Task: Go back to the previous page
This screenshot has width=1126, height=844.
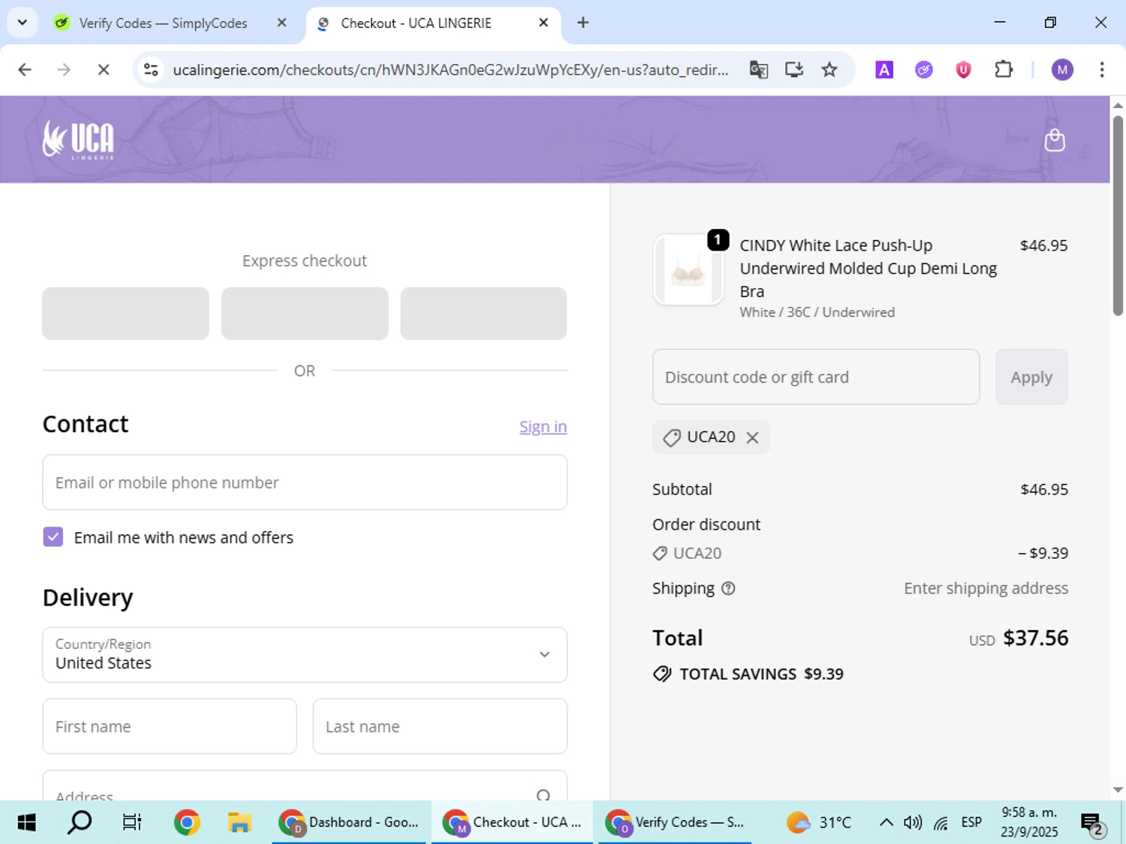Action: point(25,70)
